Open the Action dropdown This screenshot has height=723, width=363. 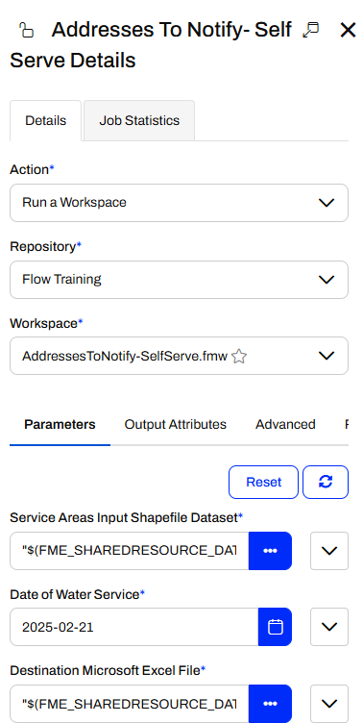click(x=179, y=203)
